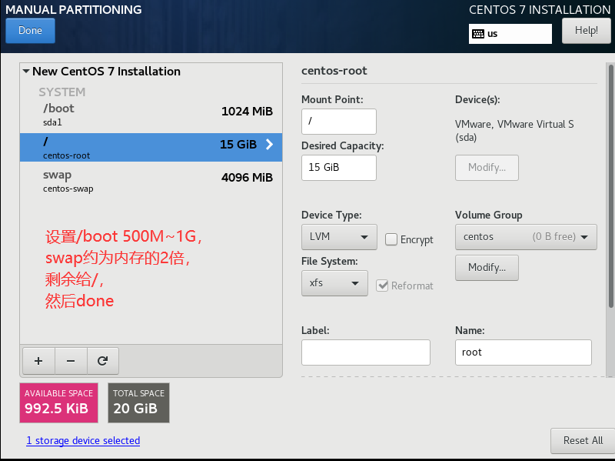
Task: Open the Volume Group centos dropdown
Action: (526, 237)
